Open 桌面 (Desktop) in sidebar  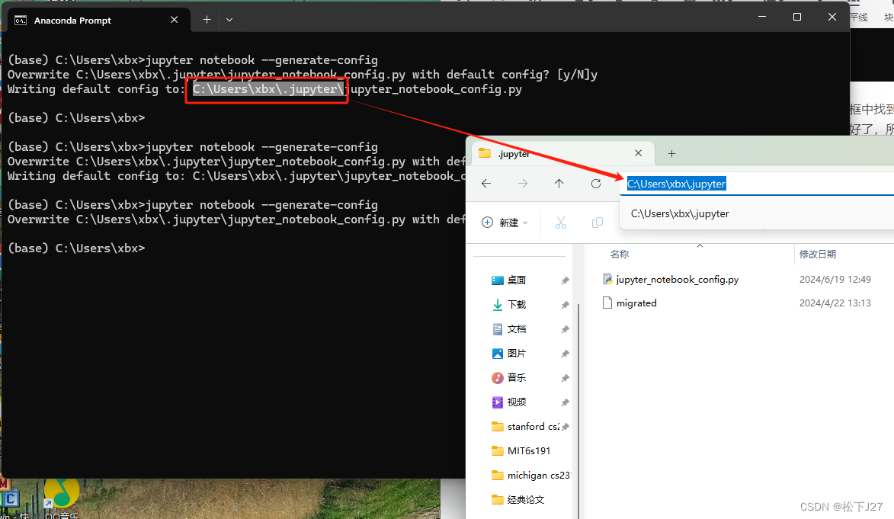point(508,280)
